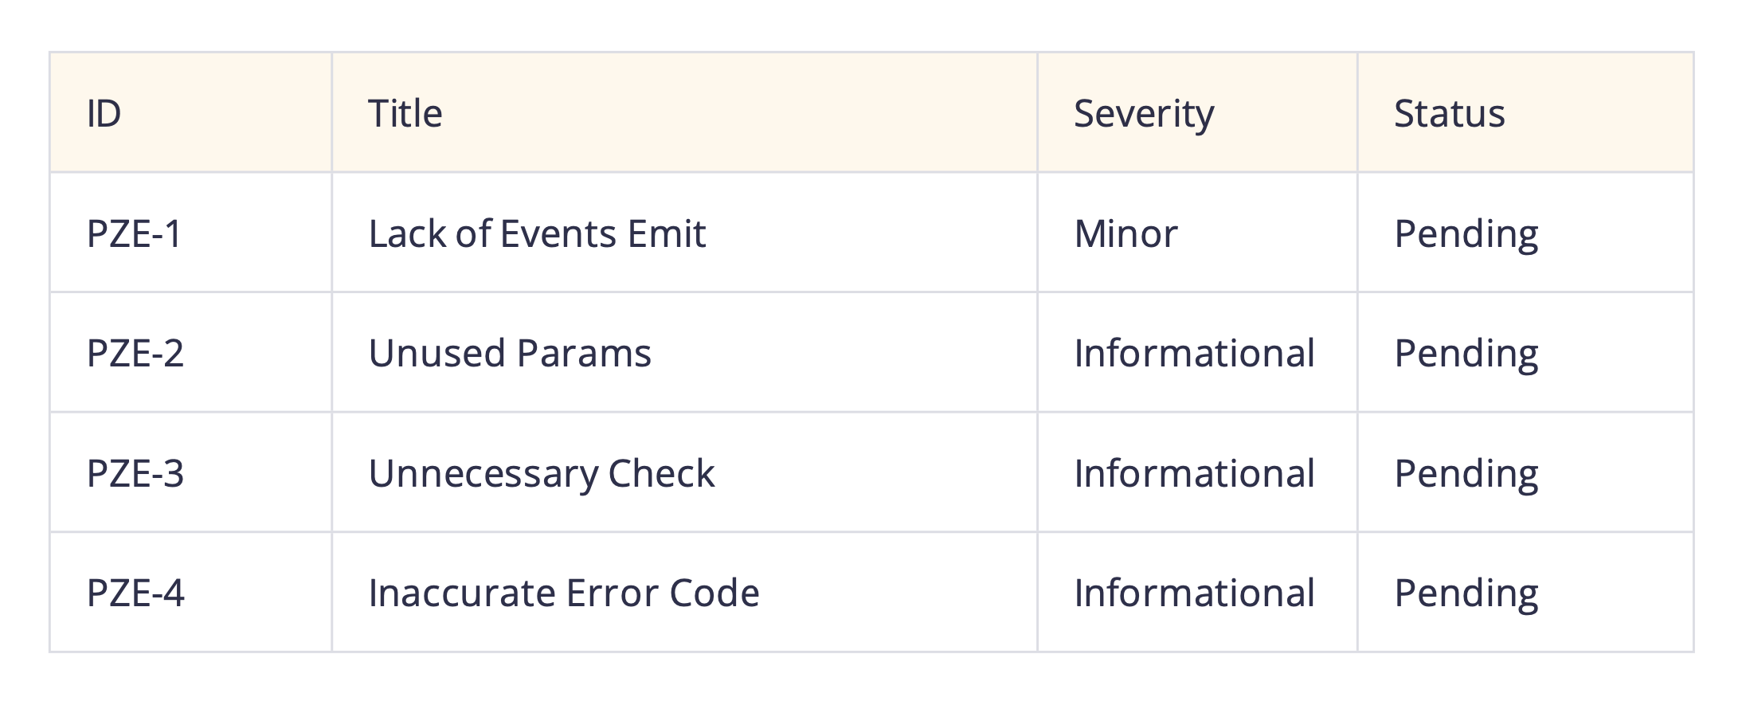Click the Informational severity for PZE-2
This screenshot has height=701, width=1746.
(x=1194, y=353)
